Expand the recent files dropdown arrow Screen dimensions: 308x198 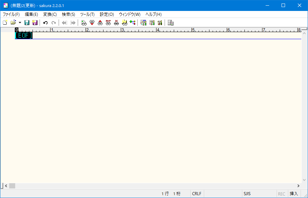[20, 23]
